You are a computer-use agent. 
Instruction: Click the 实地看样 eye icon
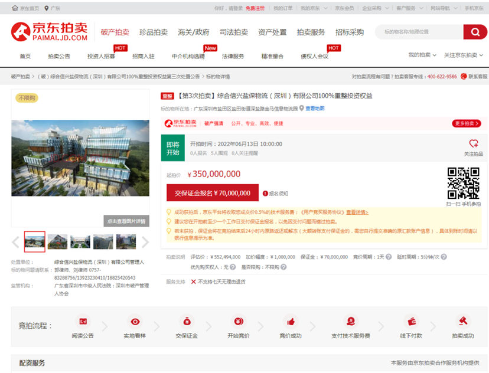tap(135, 321)
